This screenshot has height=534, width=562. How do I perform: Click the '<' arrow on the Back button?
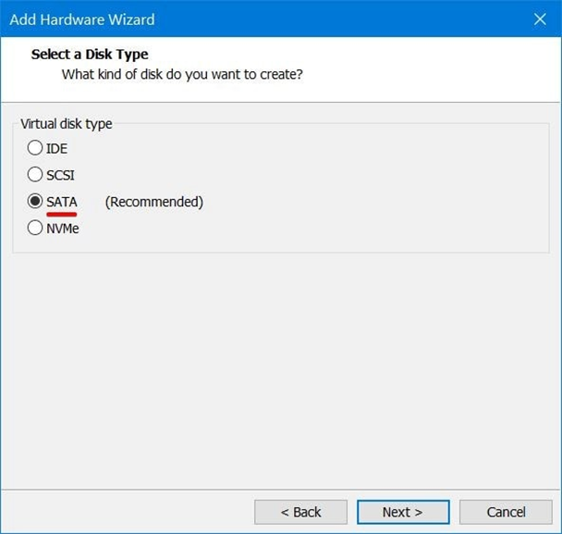pyautogui.click(x=285, y=513)
